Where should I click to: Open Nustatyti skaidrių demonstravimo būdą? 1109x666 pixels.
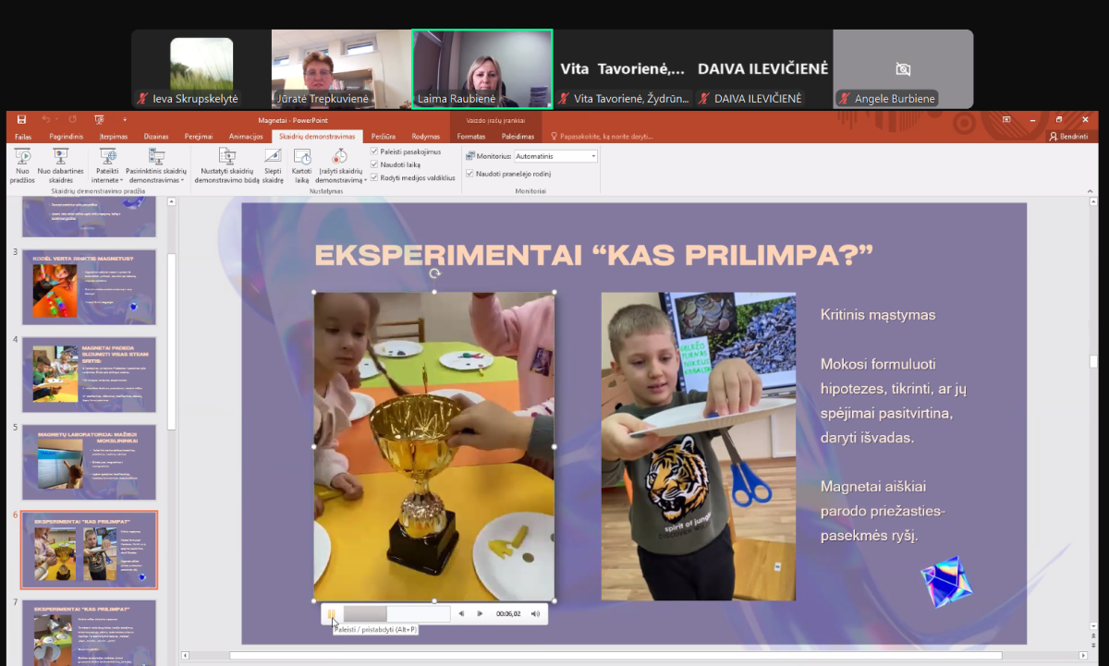(228, 157)
